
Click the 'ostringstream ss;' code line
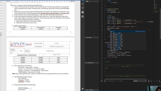coord(113,51)
